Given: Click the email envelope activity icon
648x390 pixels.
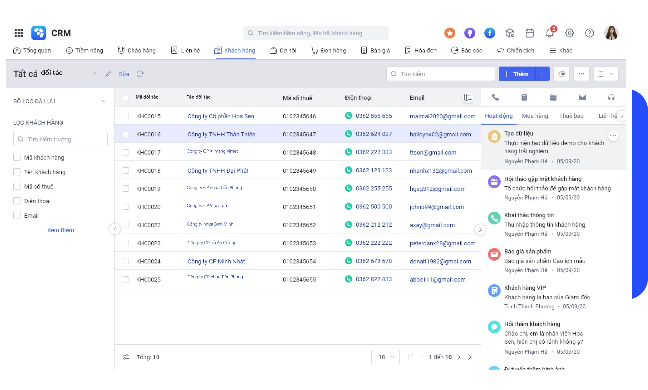Looking at the screenshot, I should (582, 98).
